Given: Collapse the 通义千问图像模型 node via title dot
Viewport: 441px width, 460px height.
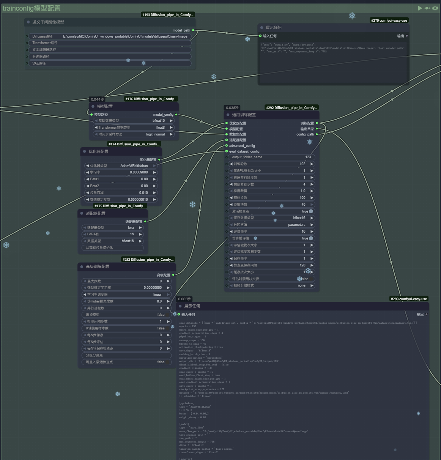Looking at the screenshot, I should click(x=28, y=22).
